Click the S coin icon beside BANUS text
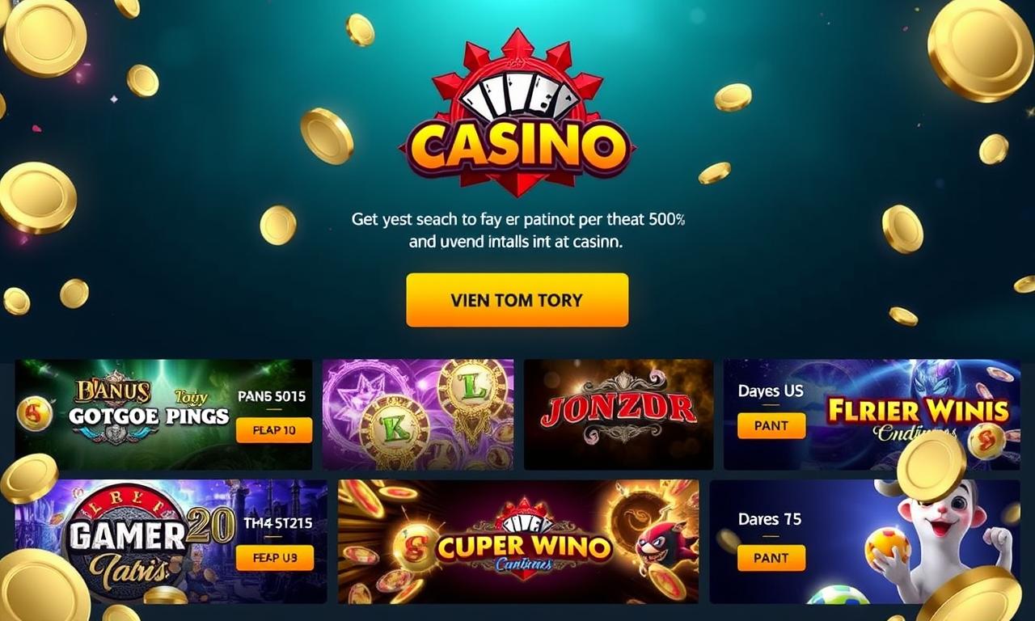Viewport: 1035px width, 621px height. coord(34,413)
